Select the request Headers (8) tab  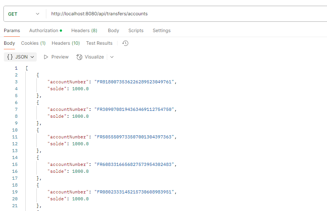tap(84, 31)
